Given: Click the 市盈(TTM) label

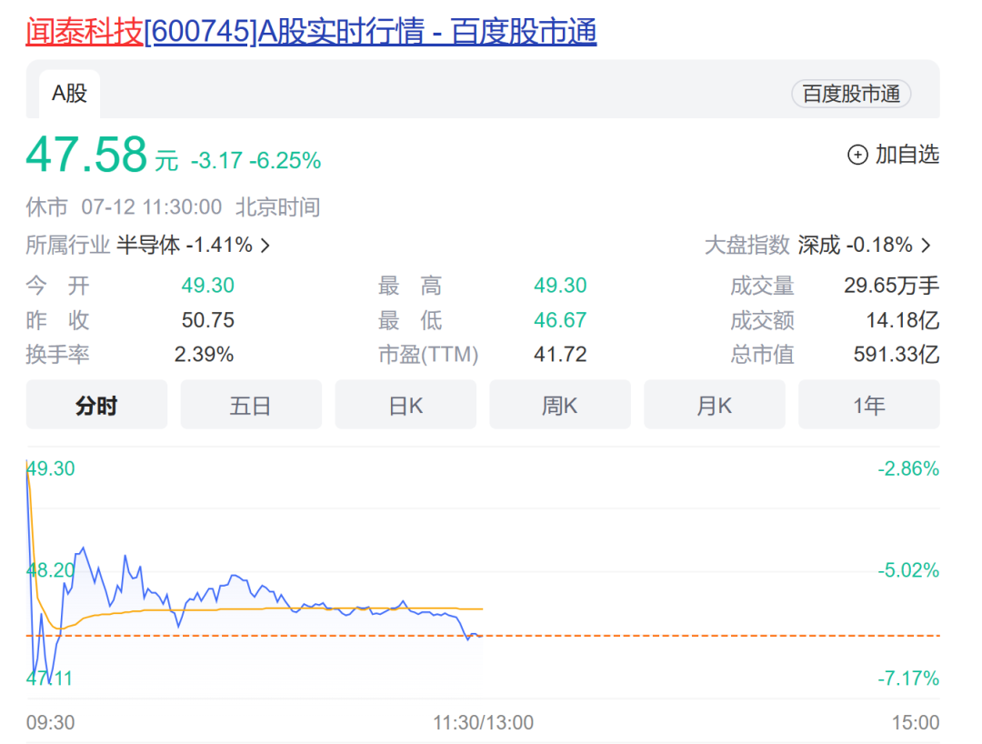Looking at the screenshot, I should [x=428, y=355].
